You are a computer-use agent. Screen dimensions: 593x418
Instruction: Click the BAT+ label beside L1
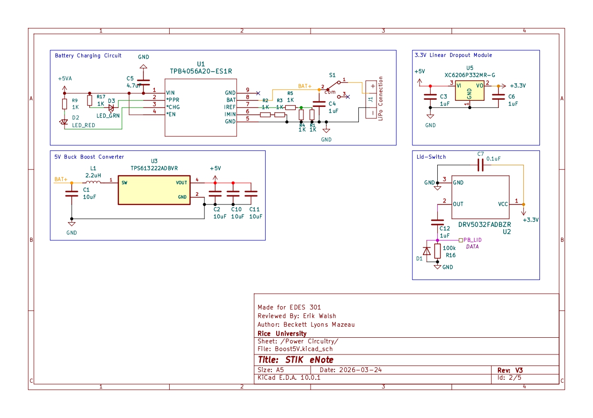61,179
